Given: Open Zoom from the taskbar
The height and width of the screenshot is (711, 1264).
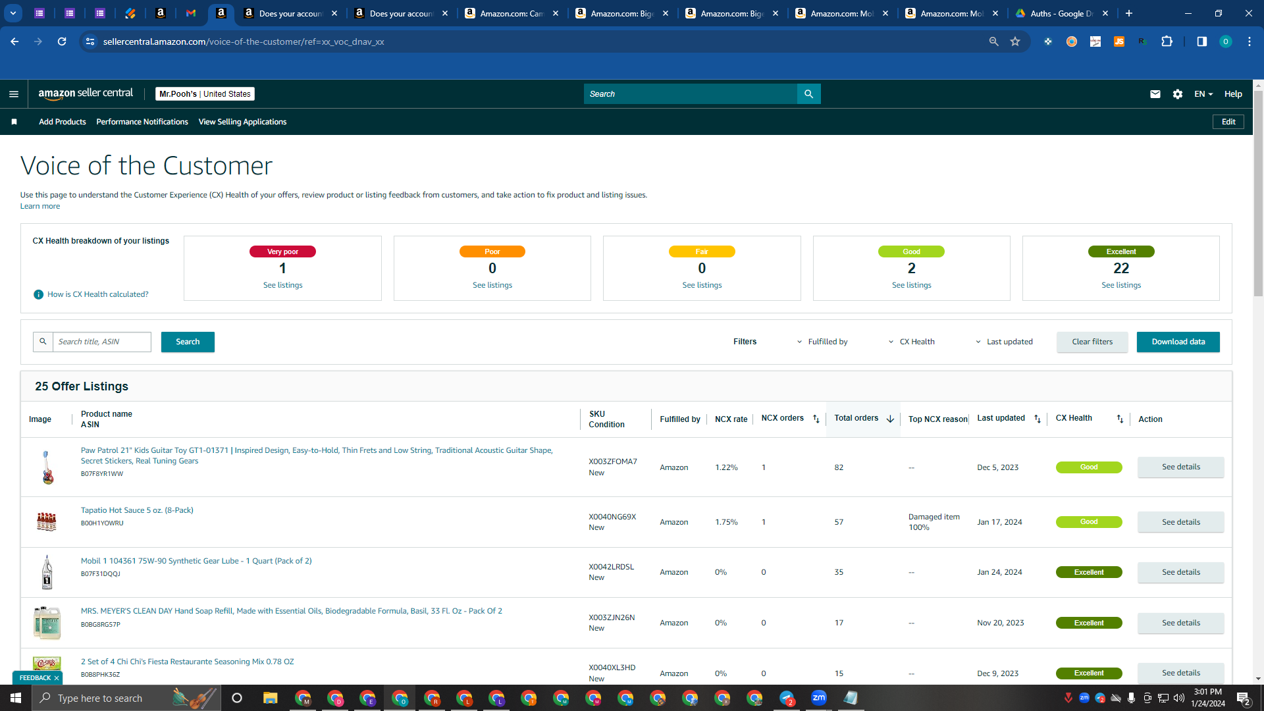Looking at the screenshot, I should click(x=819, y=698).
